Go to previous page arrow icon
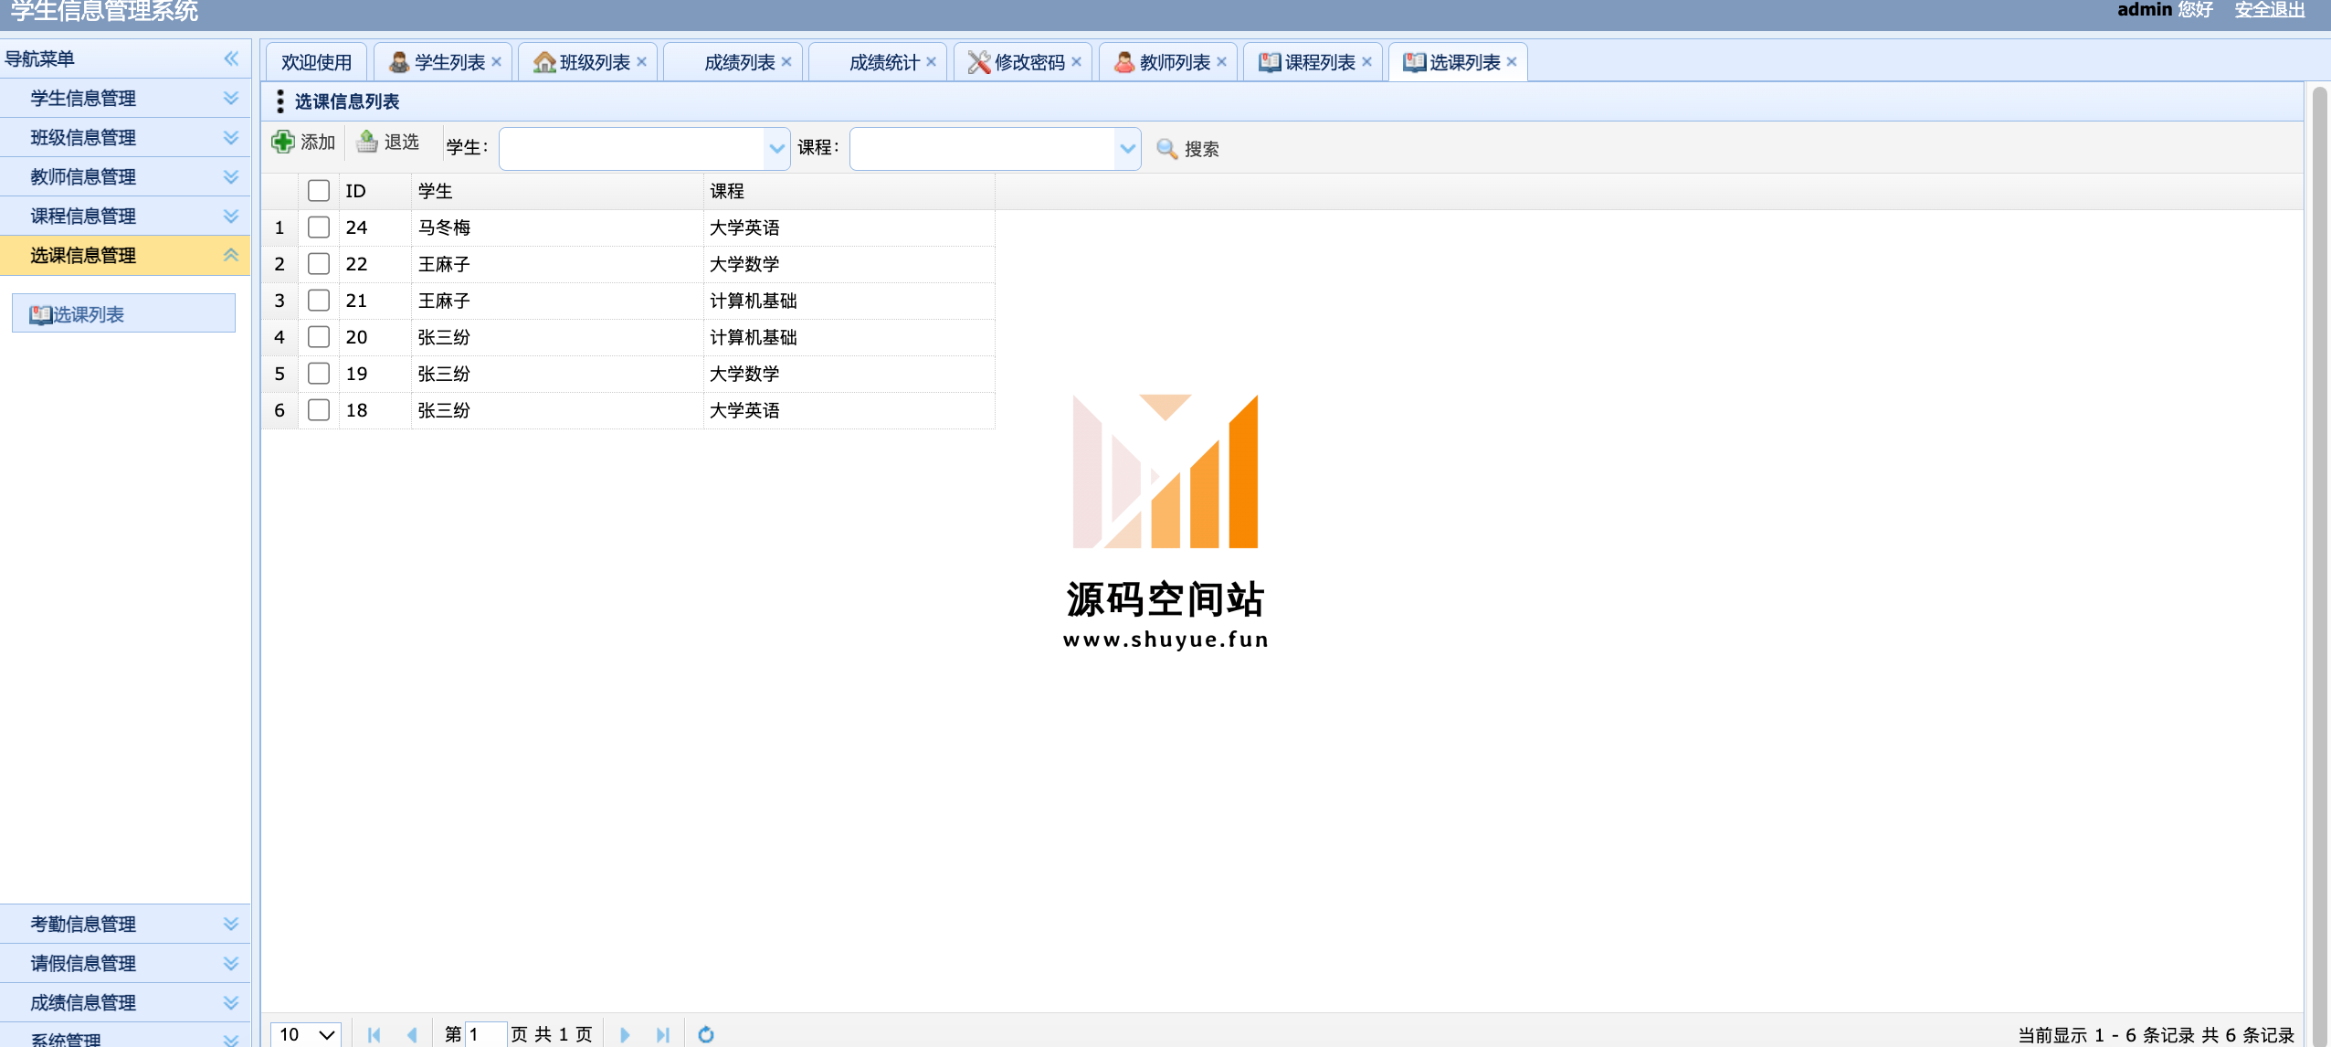This screenshot has height=1047, width=2331. (x=412, y=1034)
